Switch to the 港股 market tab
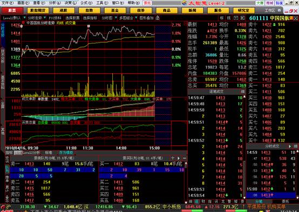This screenshot has height=212, width=299. point(64,10)
